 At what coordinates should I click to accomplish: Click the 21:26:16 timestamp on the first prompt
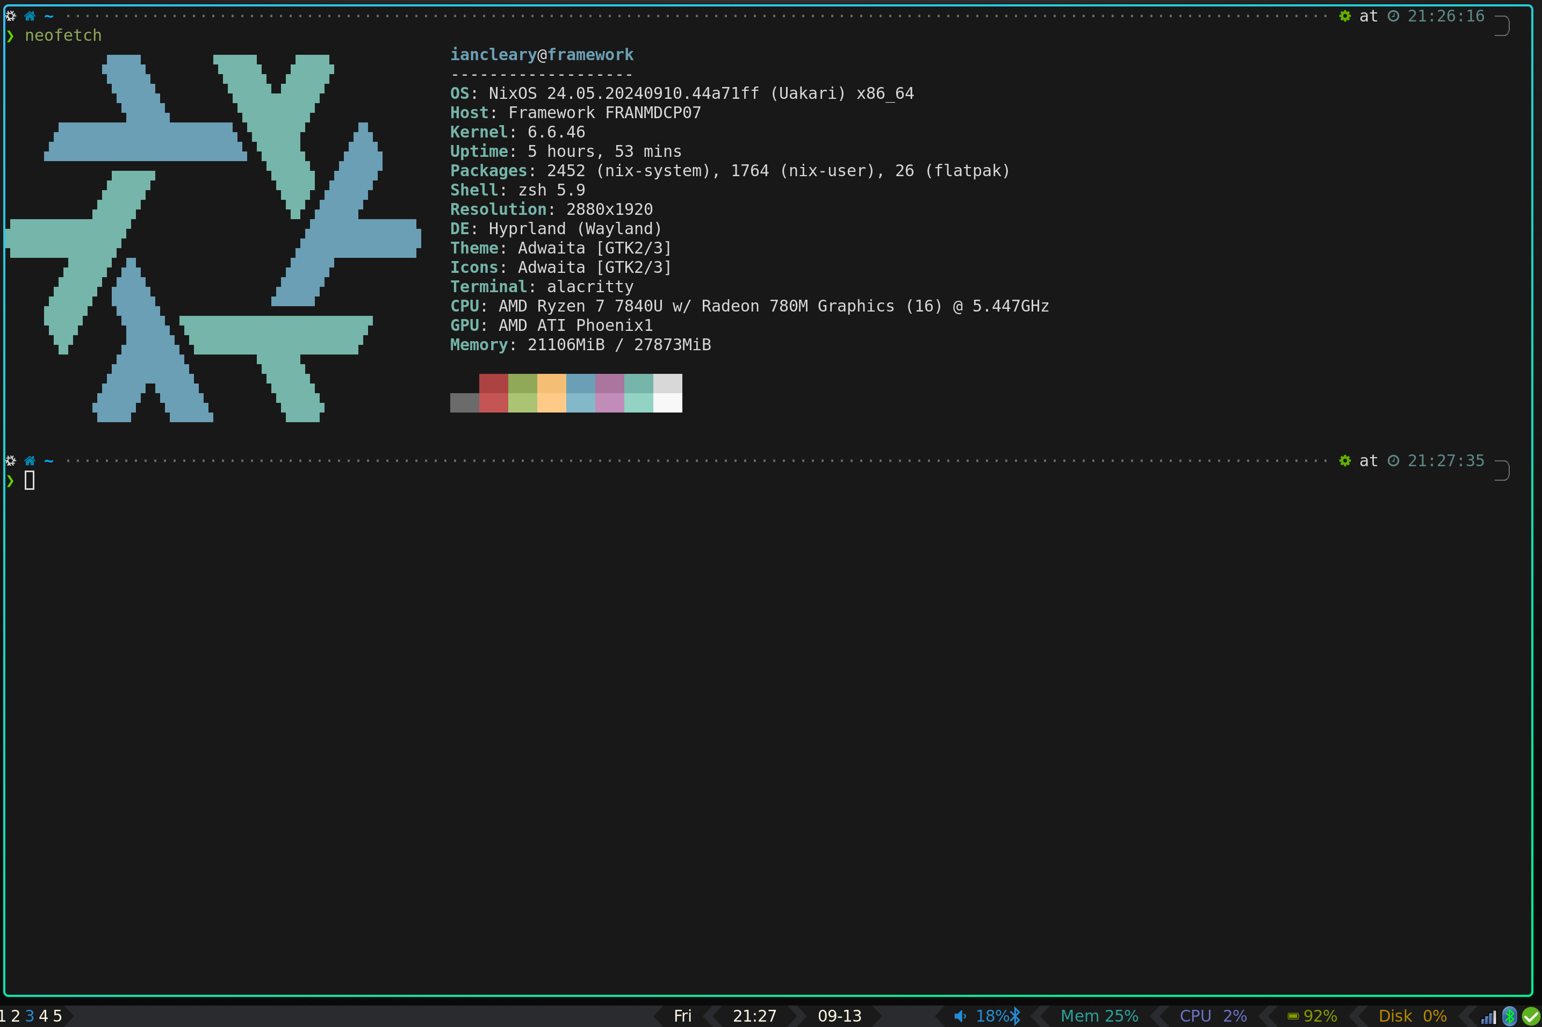click(1446, 16)
